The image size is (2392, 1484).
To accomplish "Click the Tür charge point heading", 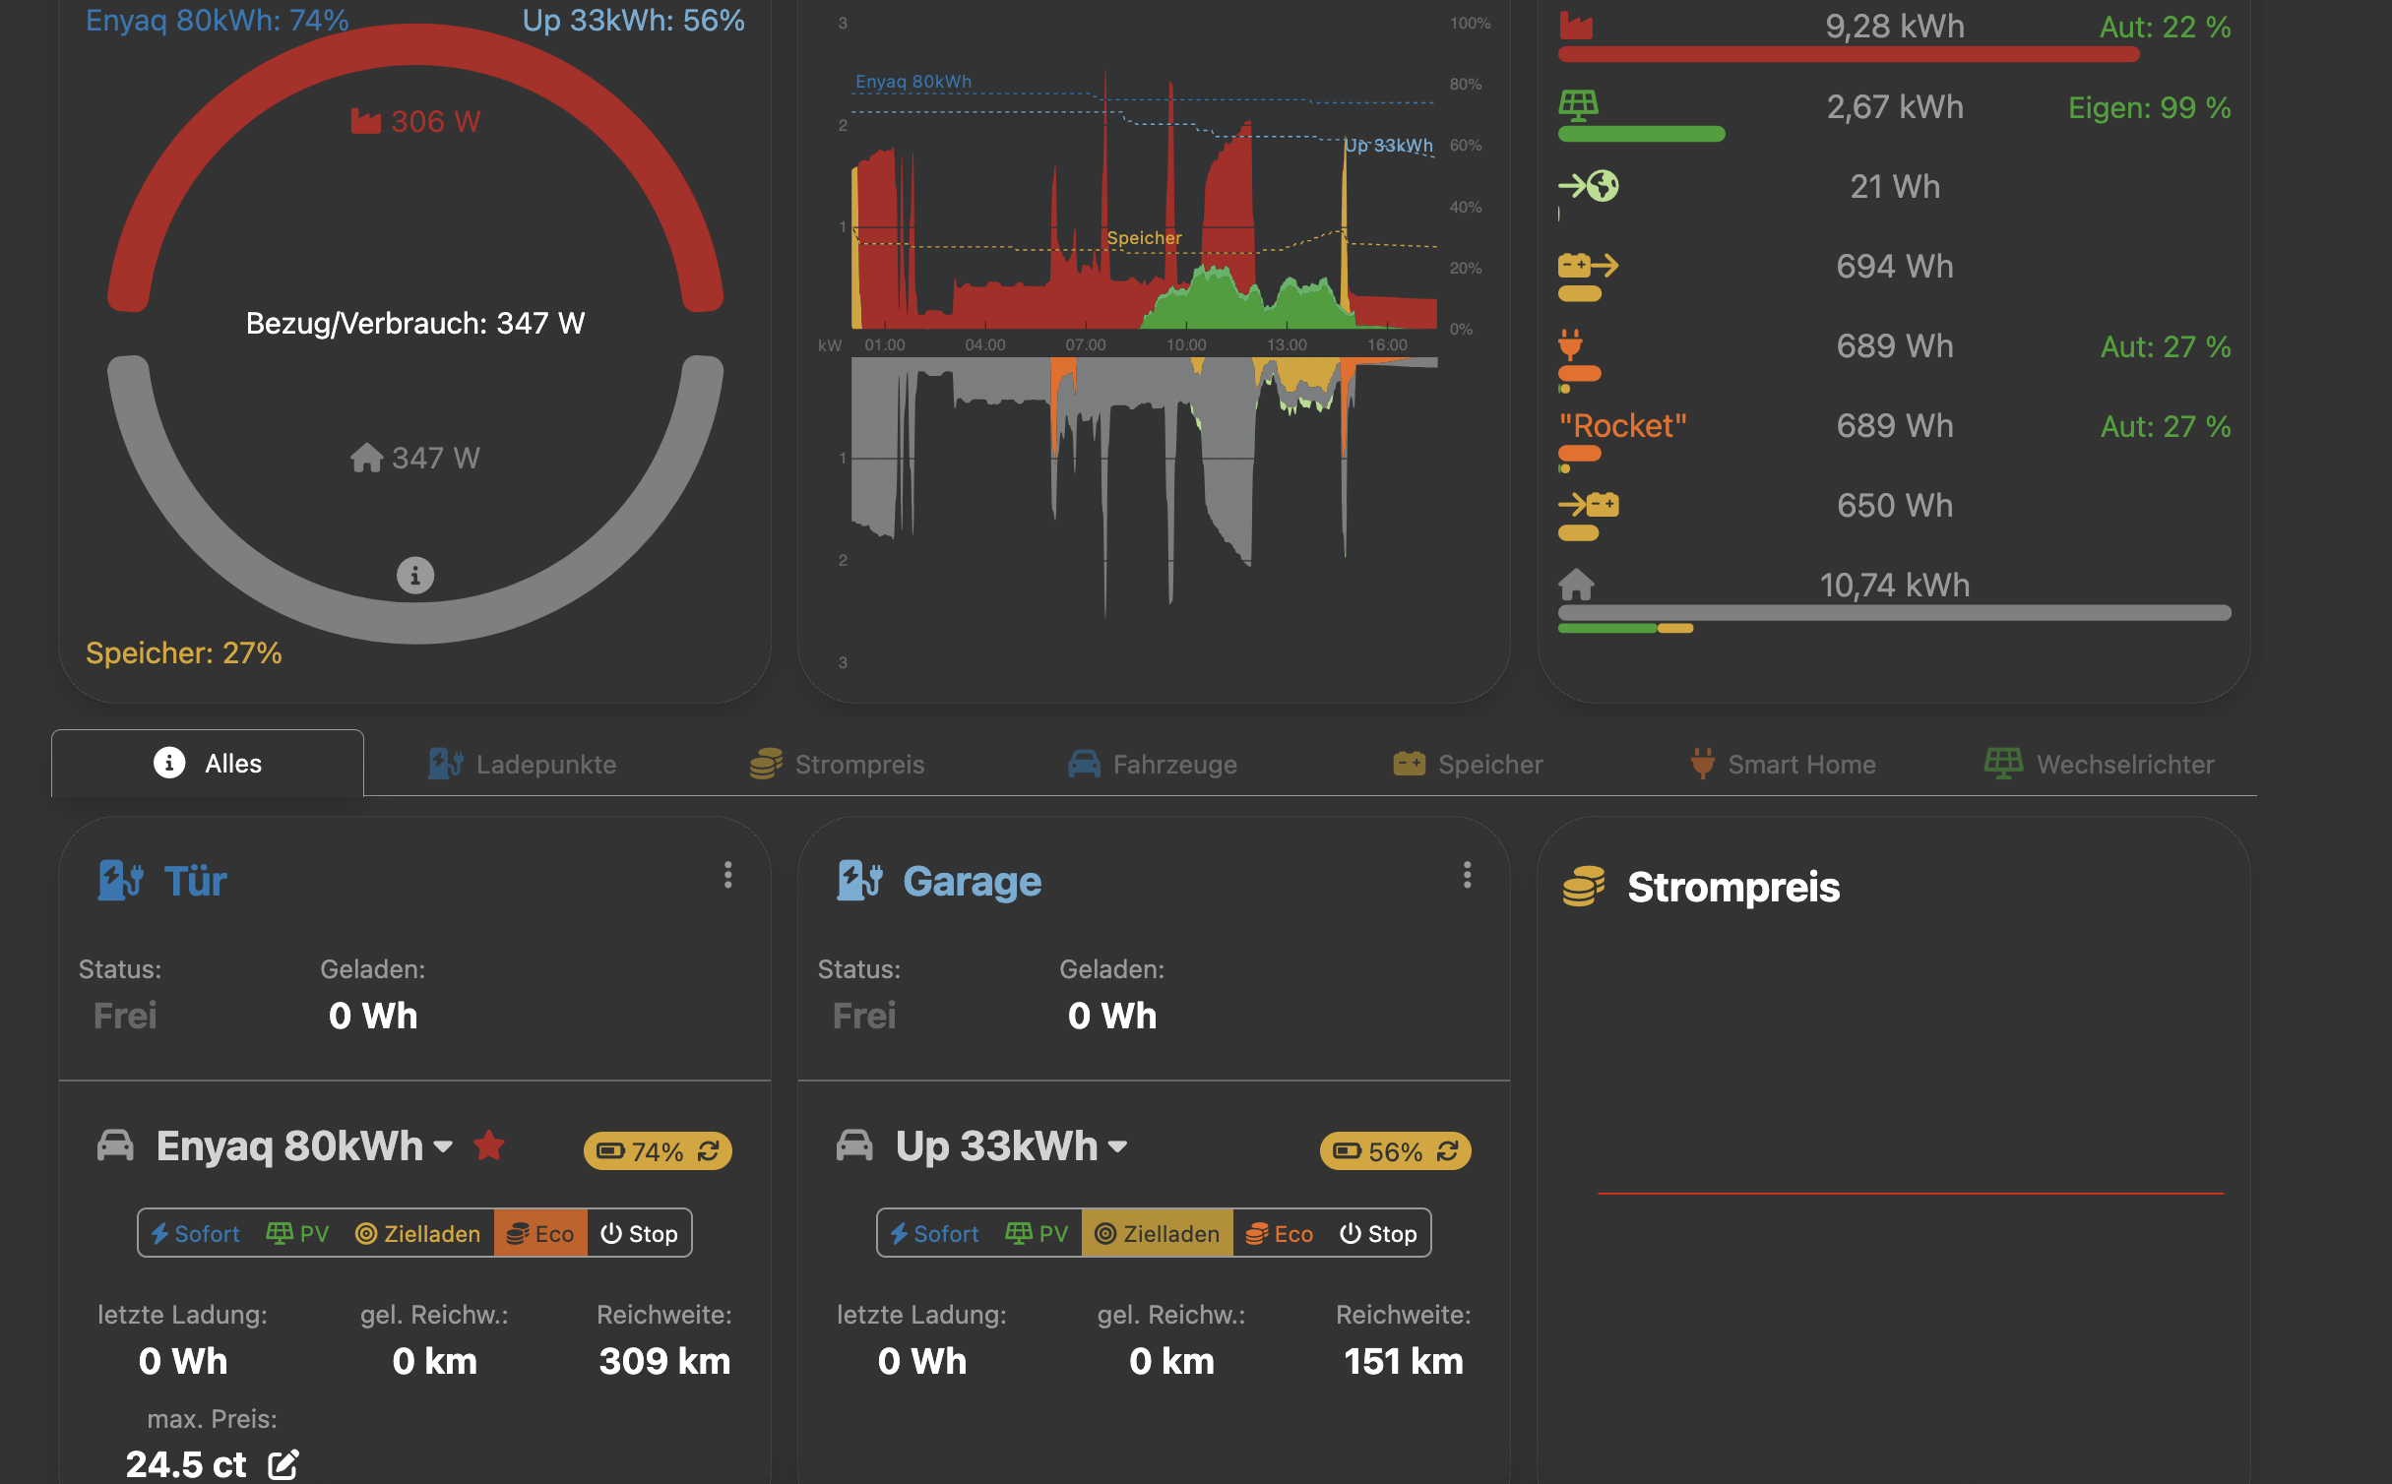I will tap(195, 881).
